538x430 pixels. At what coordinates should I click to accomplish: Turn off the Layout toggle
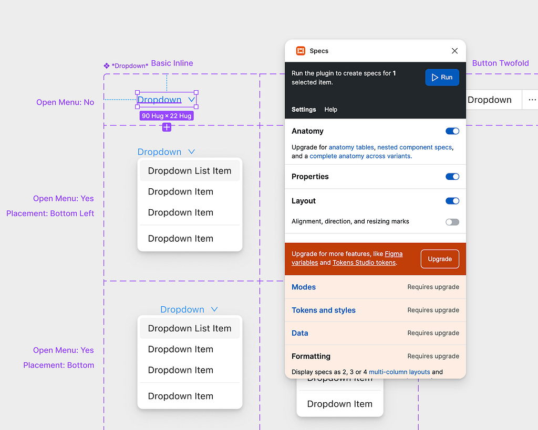point(452,201)
